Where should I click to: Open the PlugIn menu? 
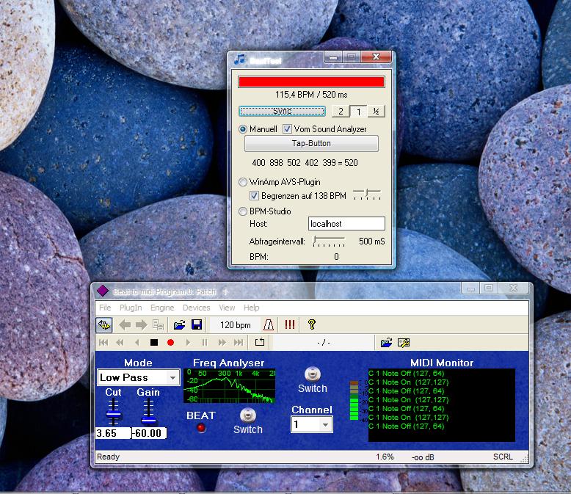click(131, 308)
